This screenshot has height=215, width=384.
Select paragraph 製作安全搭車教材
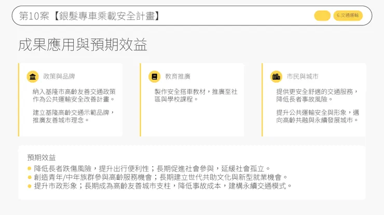coord(196,96)
